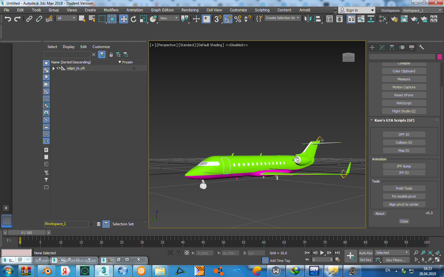Screen dimensions: 444x277
Task: Open the Selected key filter dropdown
Action: click(x=392, y=253)
